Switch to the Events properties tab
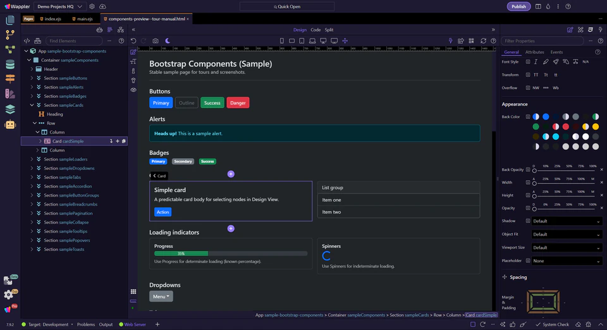Viewport: 607px width, 330px height. coord(556,52)
